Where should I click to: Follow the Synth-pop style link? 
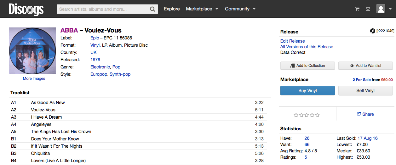(x=120, y=74)
